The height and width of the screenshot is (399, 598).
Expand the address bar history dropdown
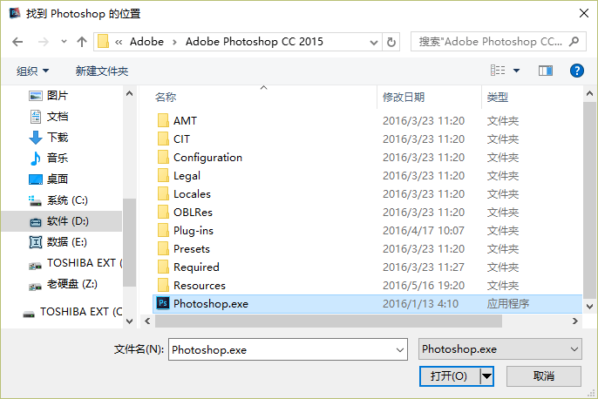(374, 43)
